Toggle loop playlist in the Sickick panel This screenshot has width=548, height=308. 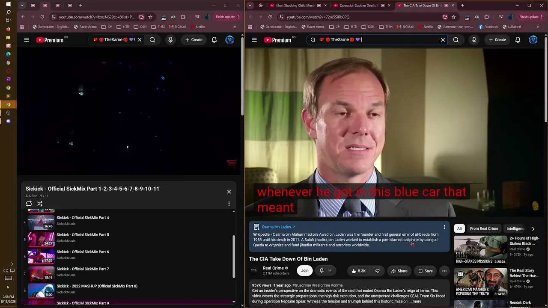click(29, 204)
